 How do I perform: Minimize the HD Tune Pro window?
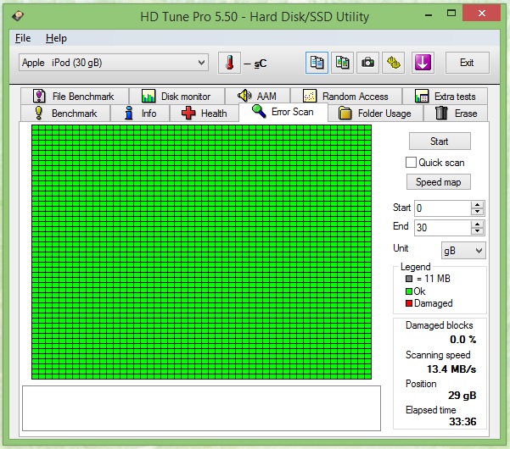click(x=429, y=14)
